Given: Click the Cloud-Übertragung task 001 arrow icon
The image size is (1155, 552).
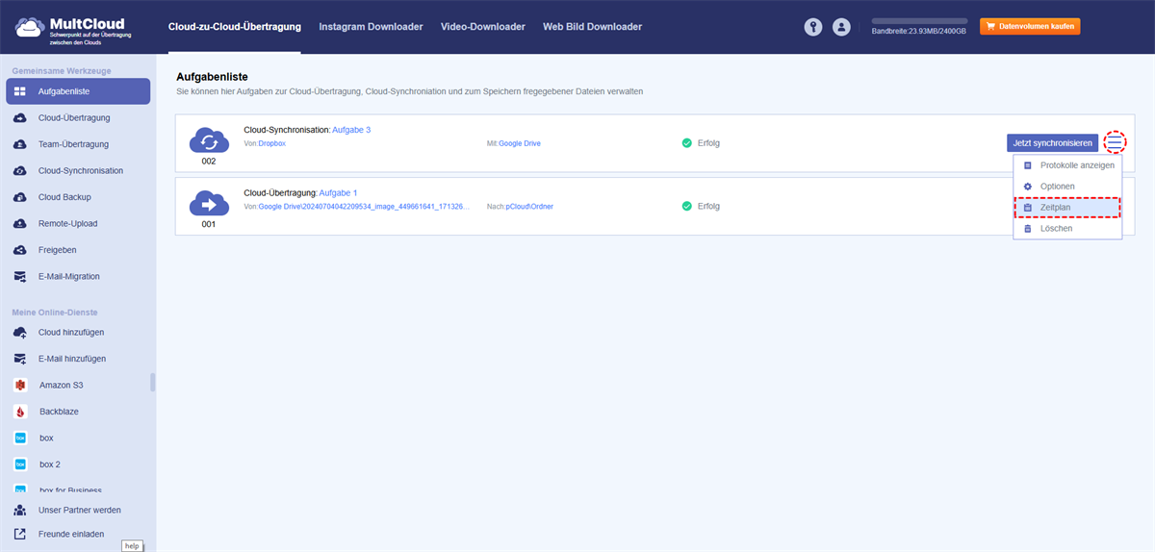Looking at the screenshot, I should coord(209,203).
